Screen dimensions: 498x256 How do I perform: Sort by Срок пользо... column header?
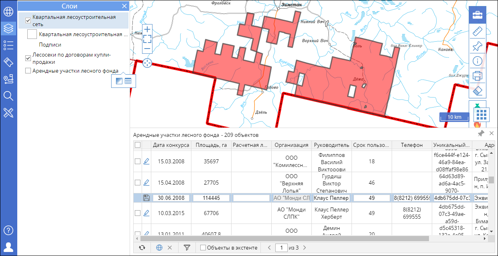pos(372,145)
